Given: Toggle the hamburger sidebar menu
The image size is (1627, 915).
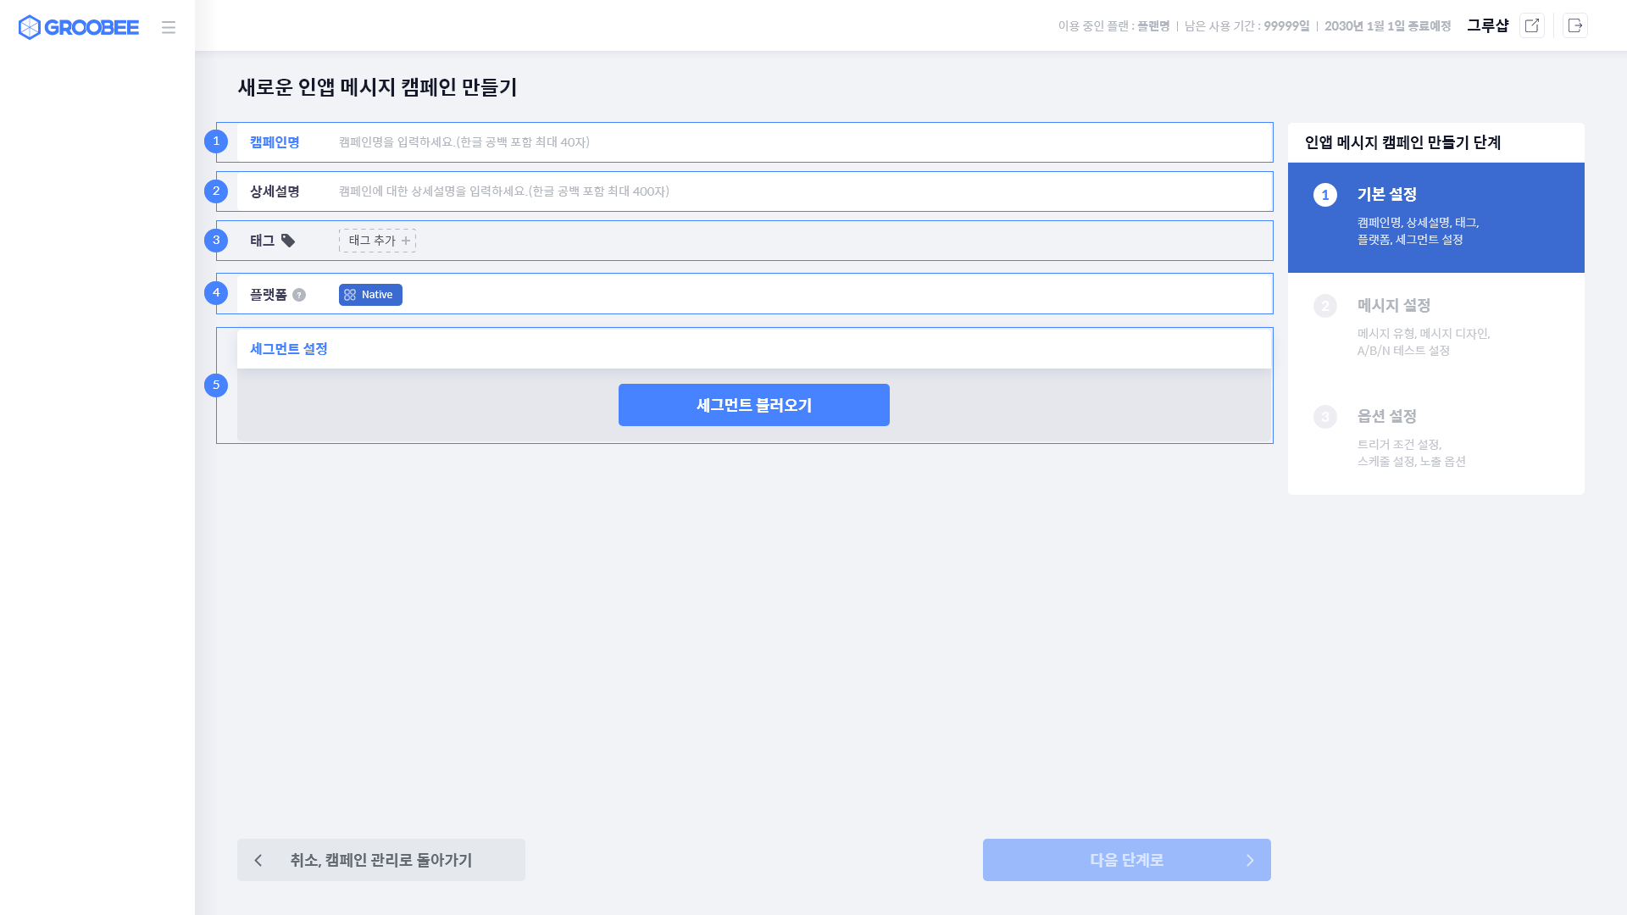Looking at the screenshot, I should [169, 27].
